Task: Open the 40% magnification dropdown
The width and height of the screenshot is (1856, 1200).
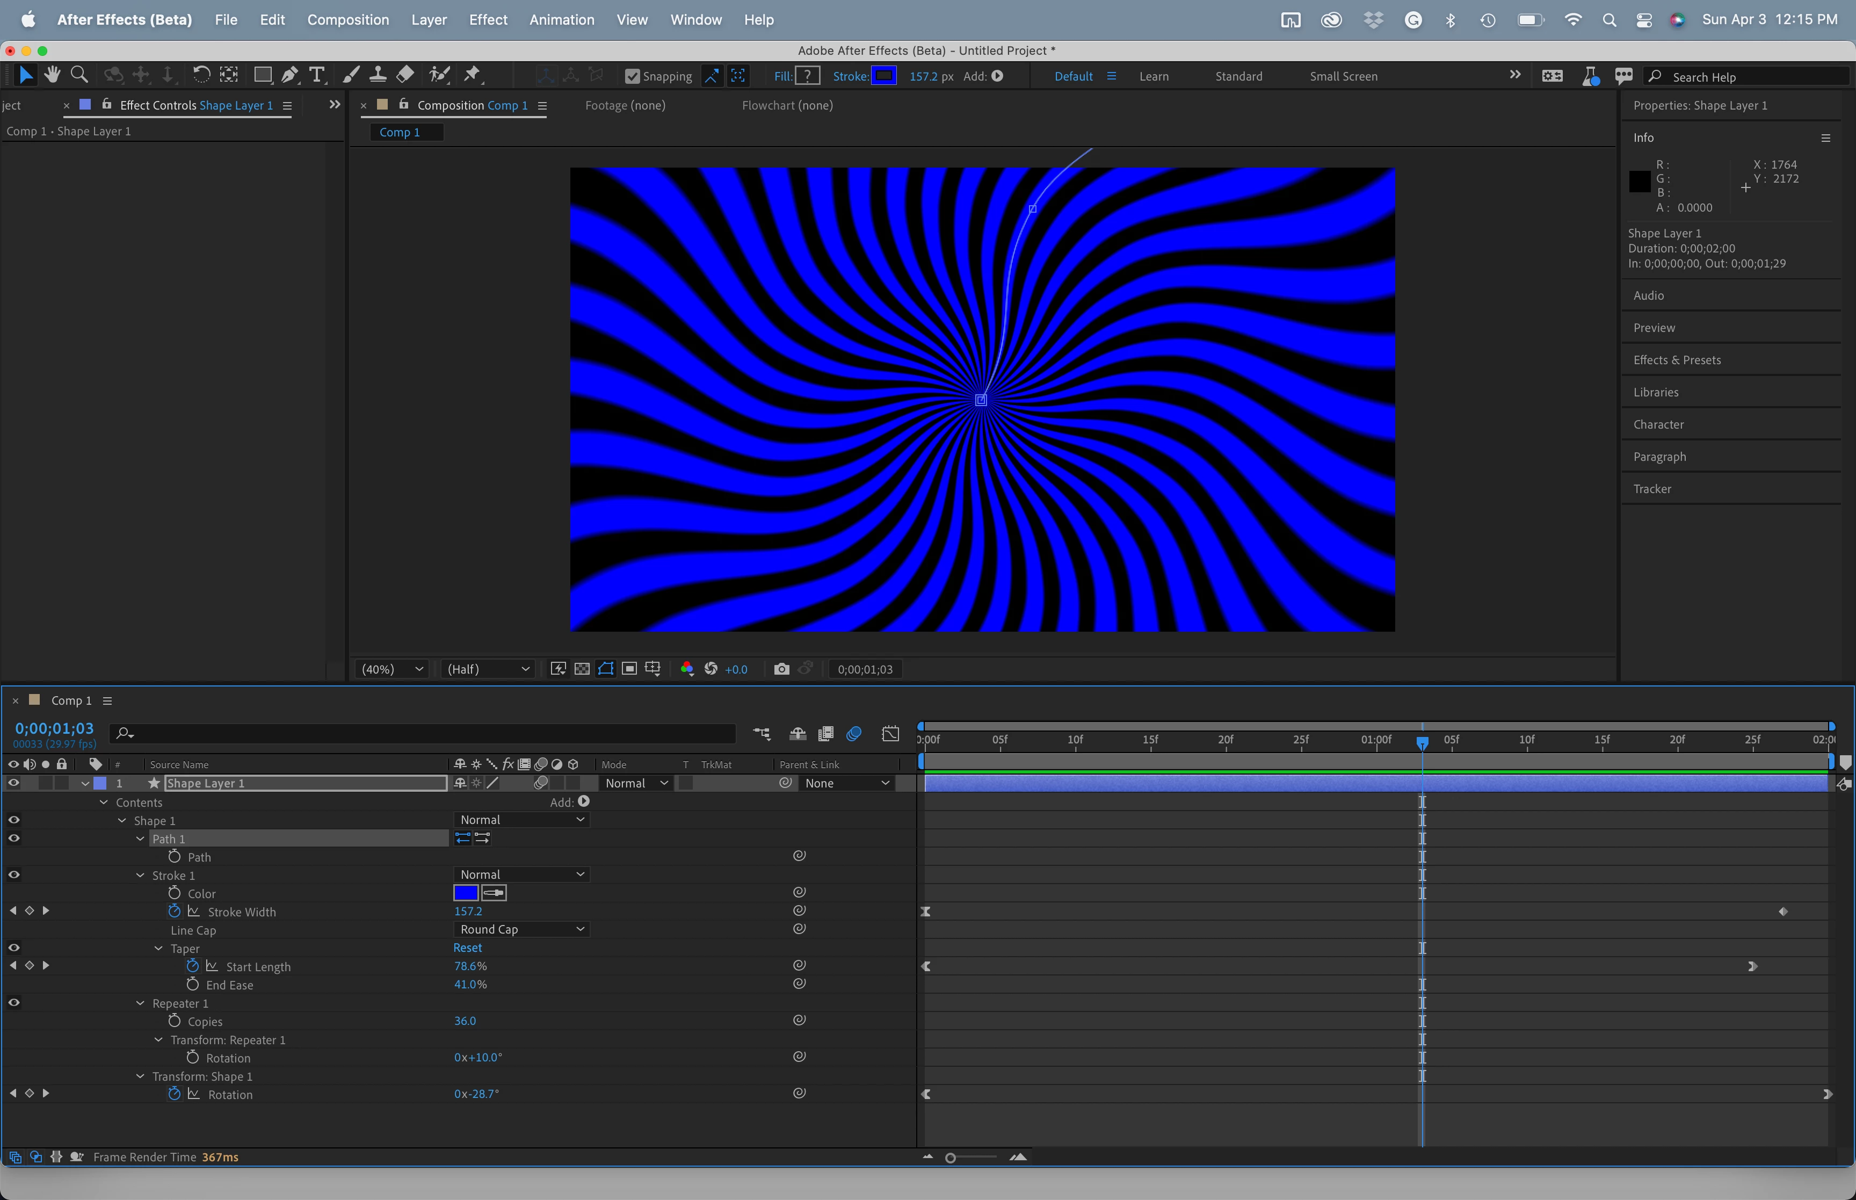Action: 392,669
